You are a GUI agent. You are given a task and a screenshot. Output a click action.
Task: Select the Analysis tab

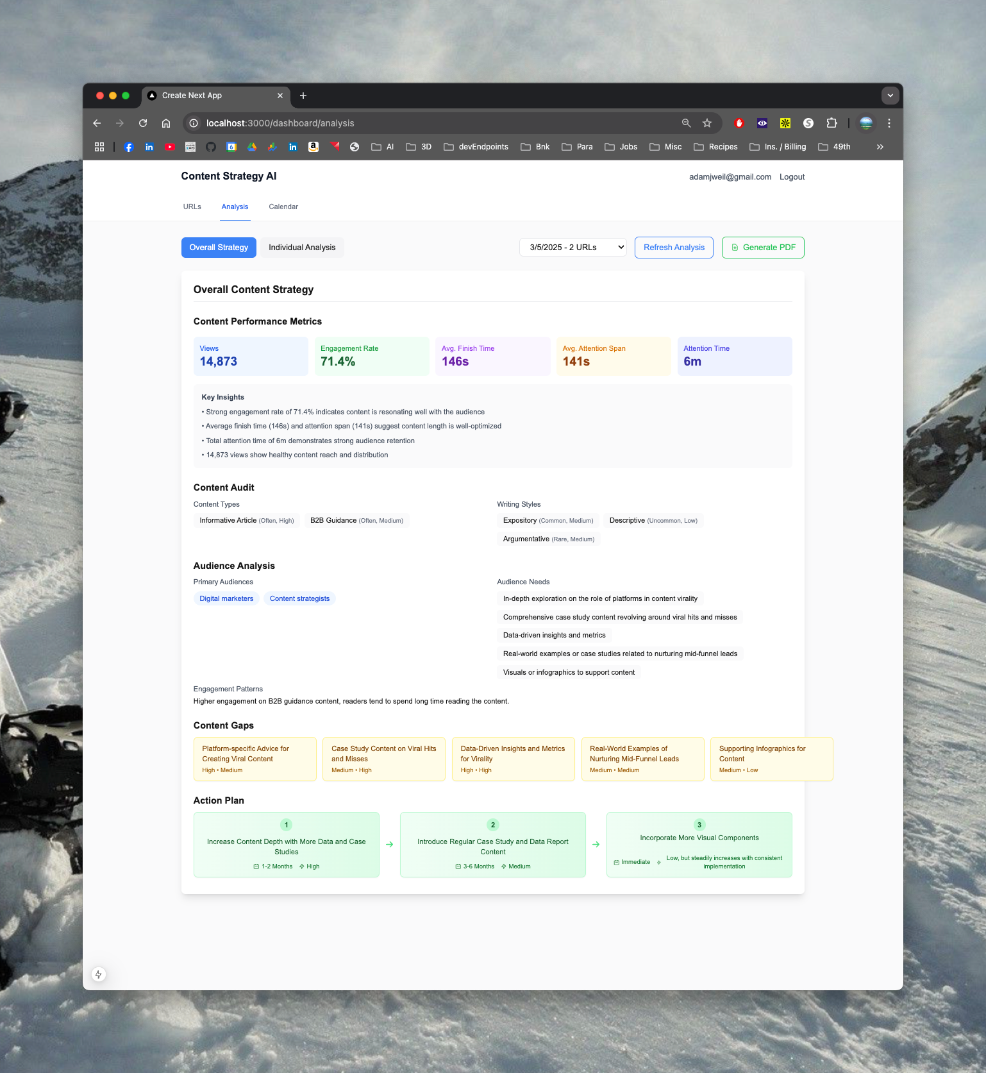pos(235,207)
